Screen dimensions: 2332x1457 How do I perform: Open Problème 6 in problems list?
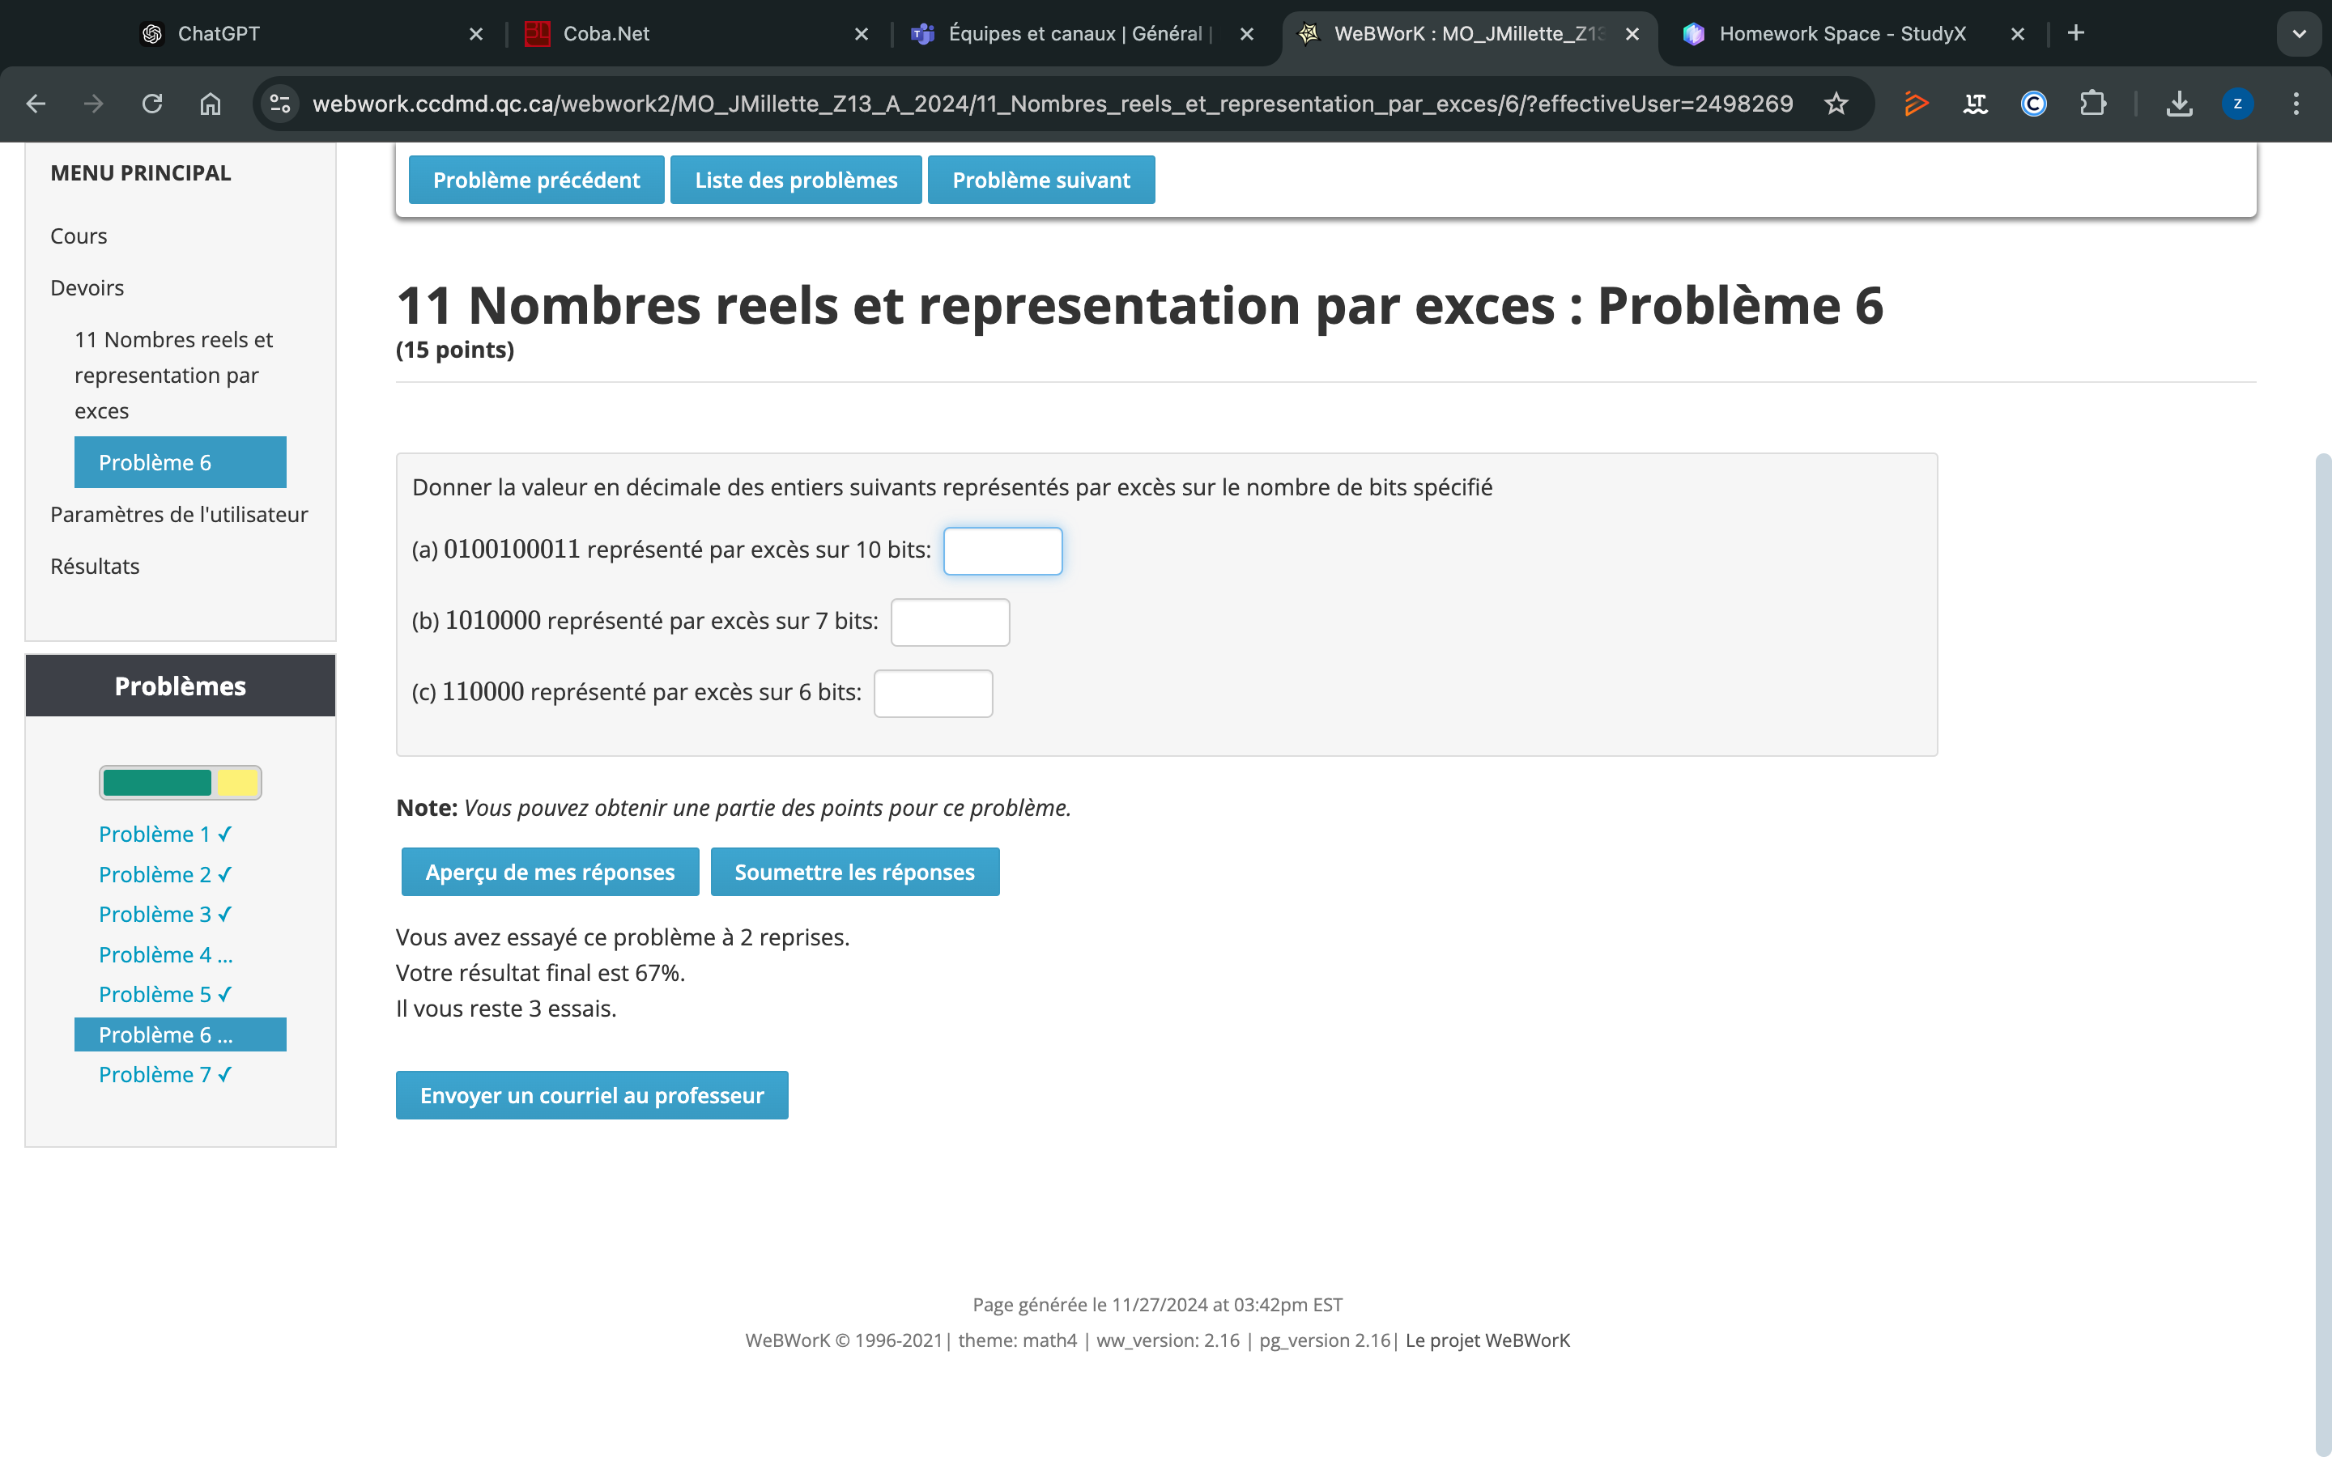[181, 1035]
